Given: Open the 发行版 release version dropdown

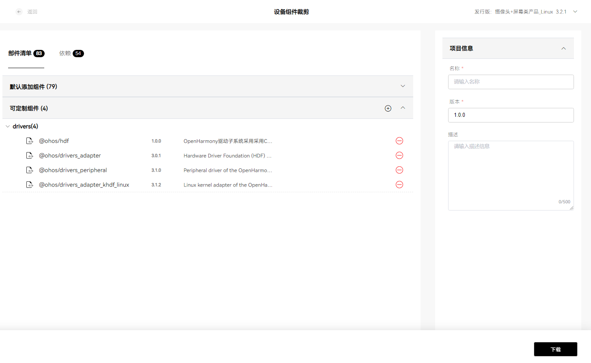Looking at the screenshot, I should [x=575, y=12].
